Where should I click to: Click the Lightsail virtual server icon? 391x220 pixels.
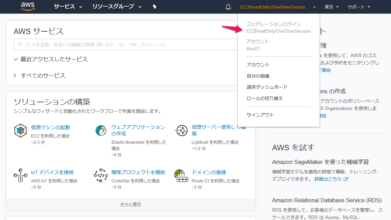(x=181, y=131)
